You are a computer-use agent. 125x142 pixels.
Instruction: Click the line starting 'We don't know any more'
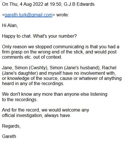pos(55,94)
